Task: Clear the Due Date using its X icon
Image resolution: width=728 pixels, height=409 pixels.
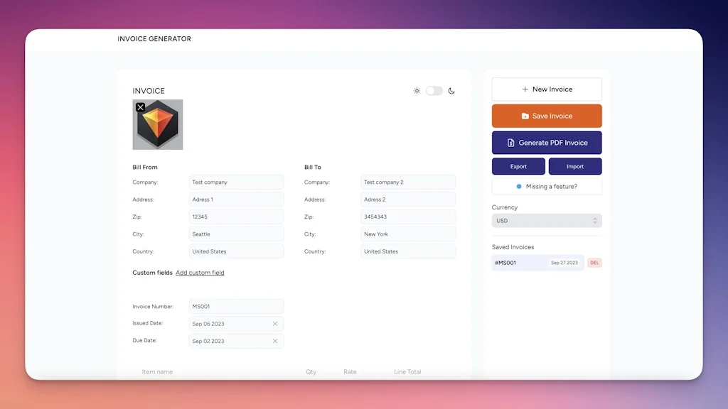Action: click(276, 341)
